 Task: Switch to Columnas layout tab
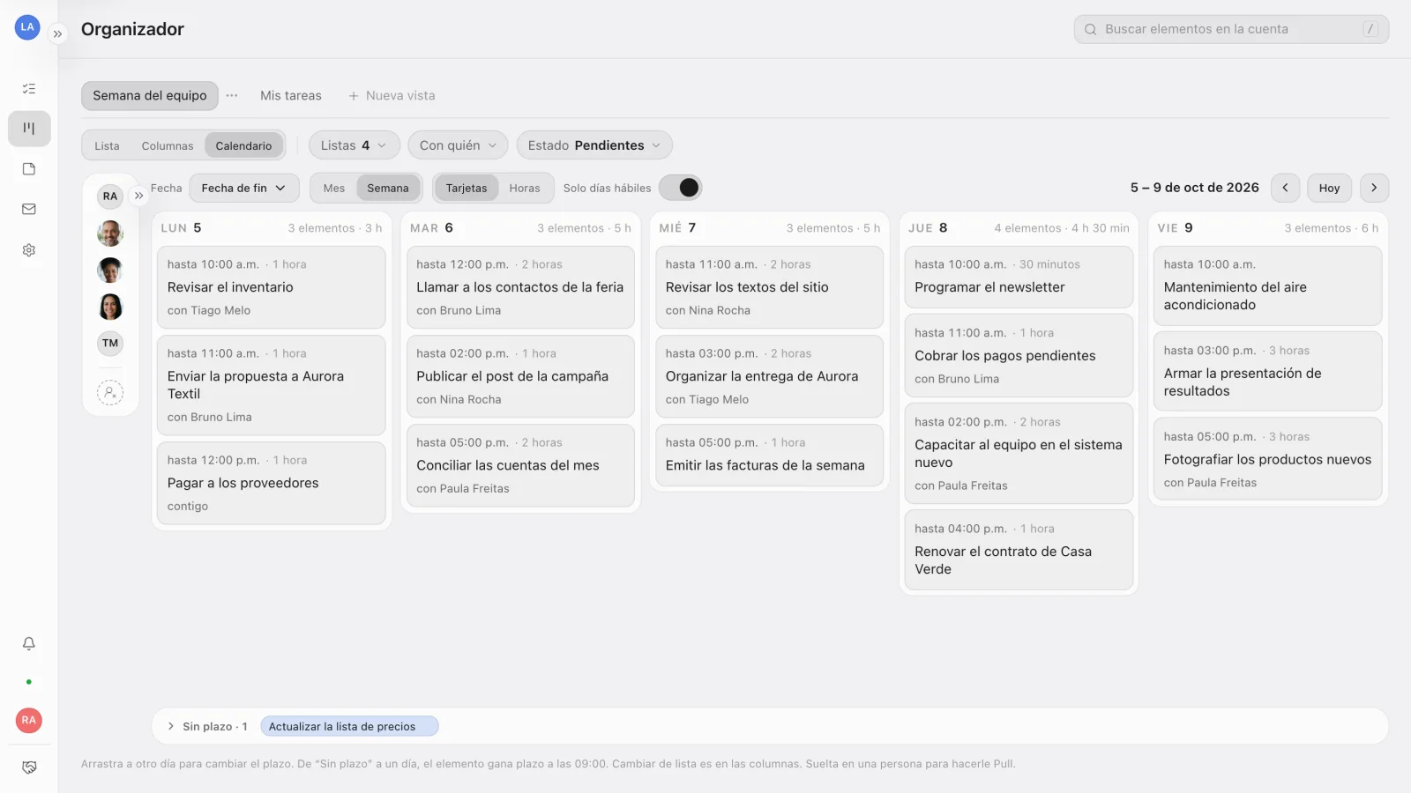[168, 146]
